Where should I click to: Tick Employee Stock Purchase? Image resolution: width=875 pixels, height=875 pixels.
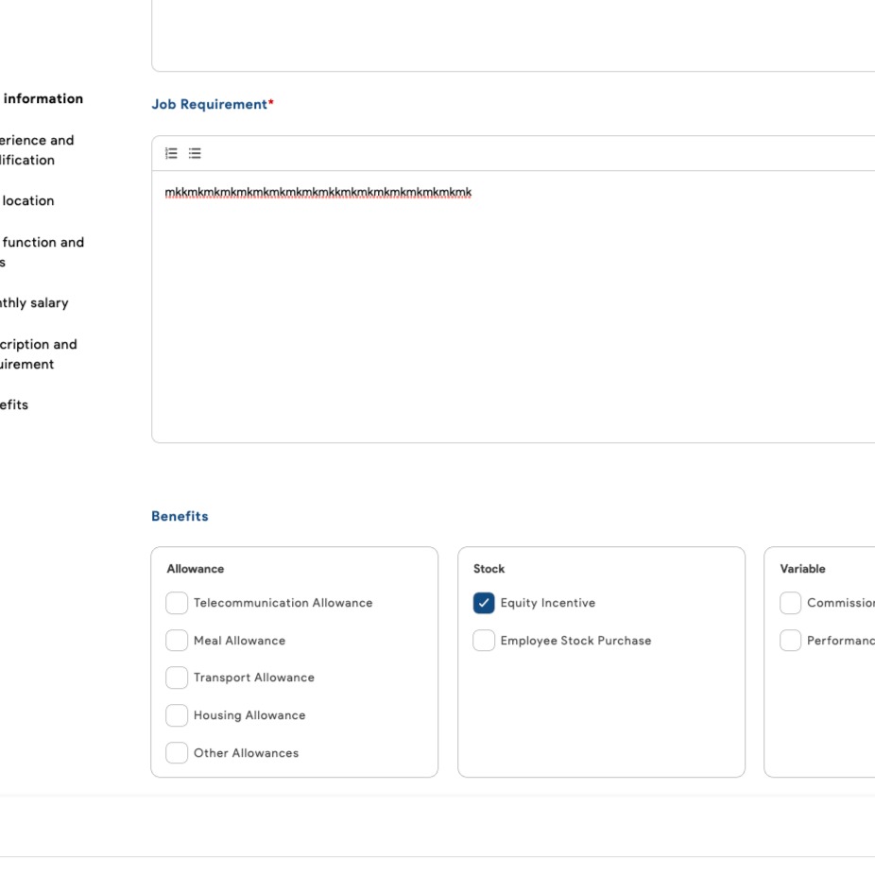484,640
